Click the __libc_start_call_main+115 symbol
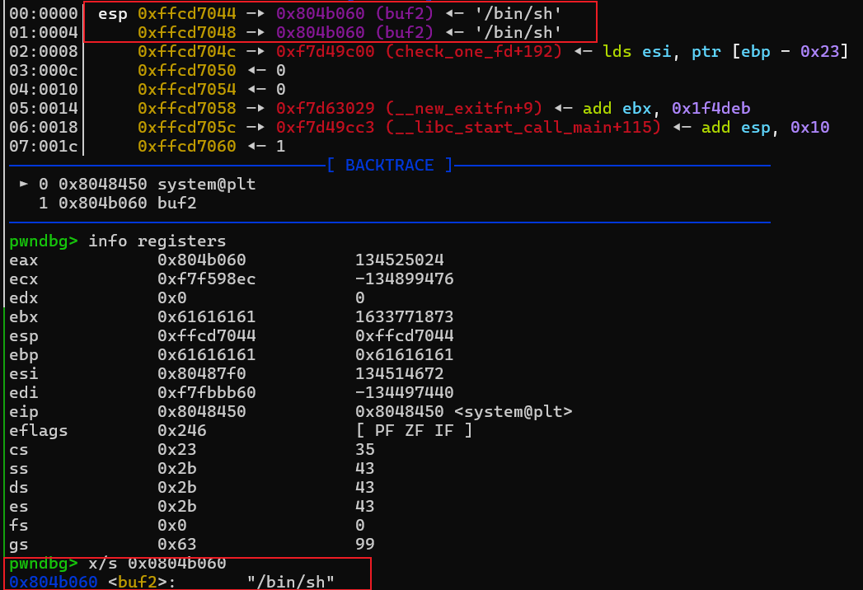Screen dimensions: 863x590 click(523, 127)
